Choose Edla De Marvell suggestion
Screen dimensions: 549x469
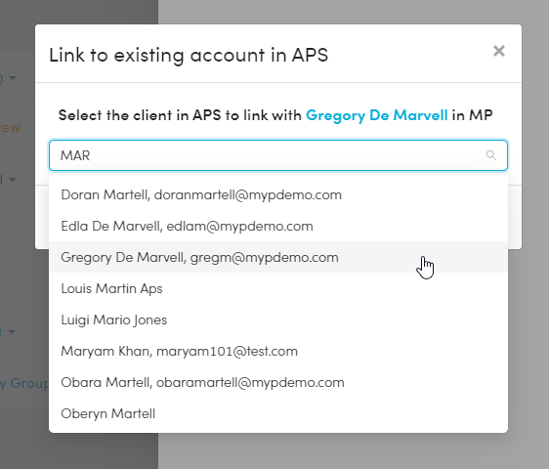278,226
